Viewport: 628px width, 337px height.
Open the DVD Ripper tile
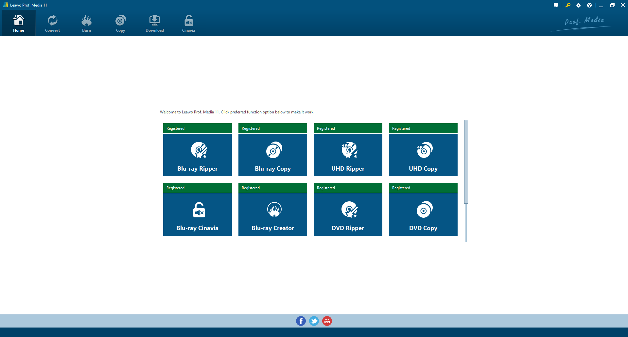click(348, 214)
